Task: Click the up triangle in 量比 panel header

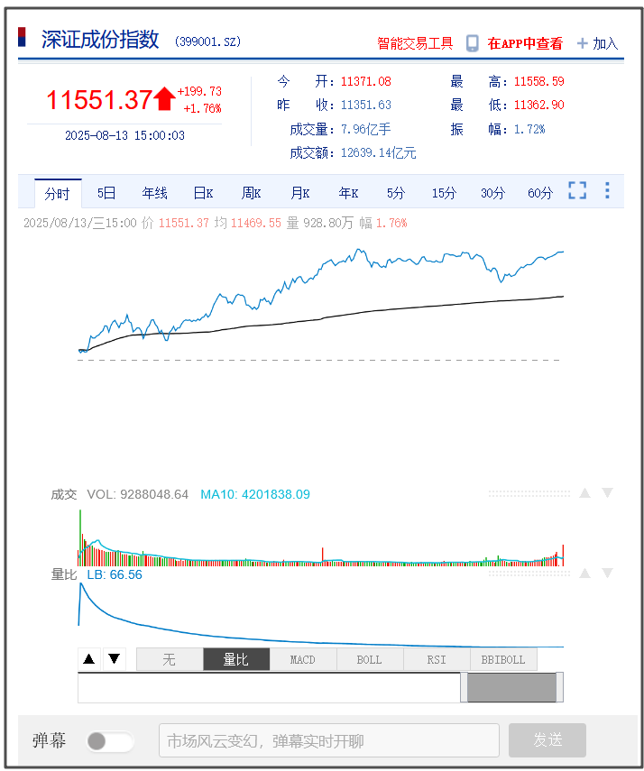Action: [584, 574]
